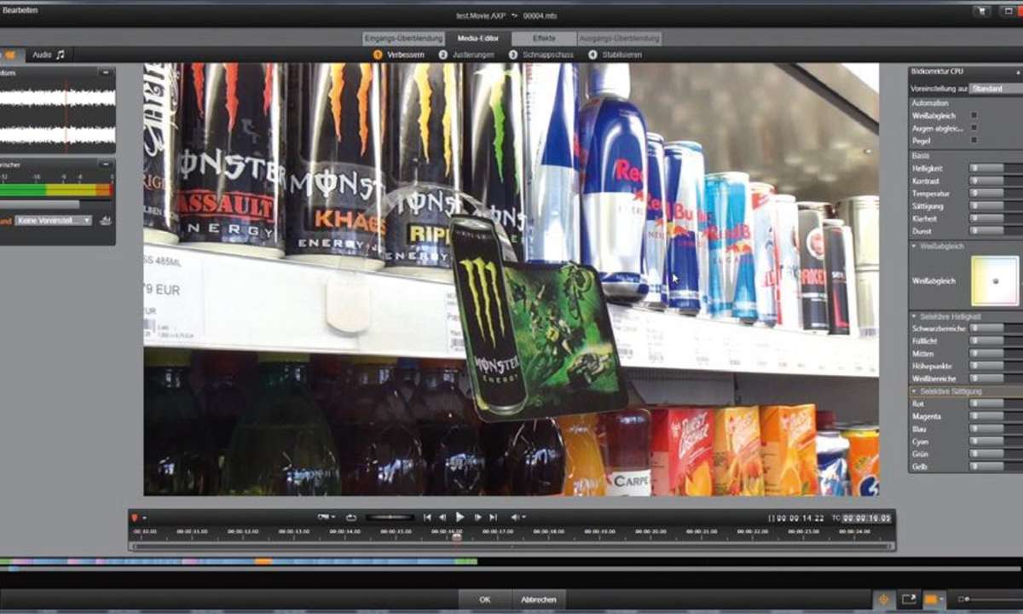
Task: Select the orange clip in navigator strip
Action: [x=263, y=561]
